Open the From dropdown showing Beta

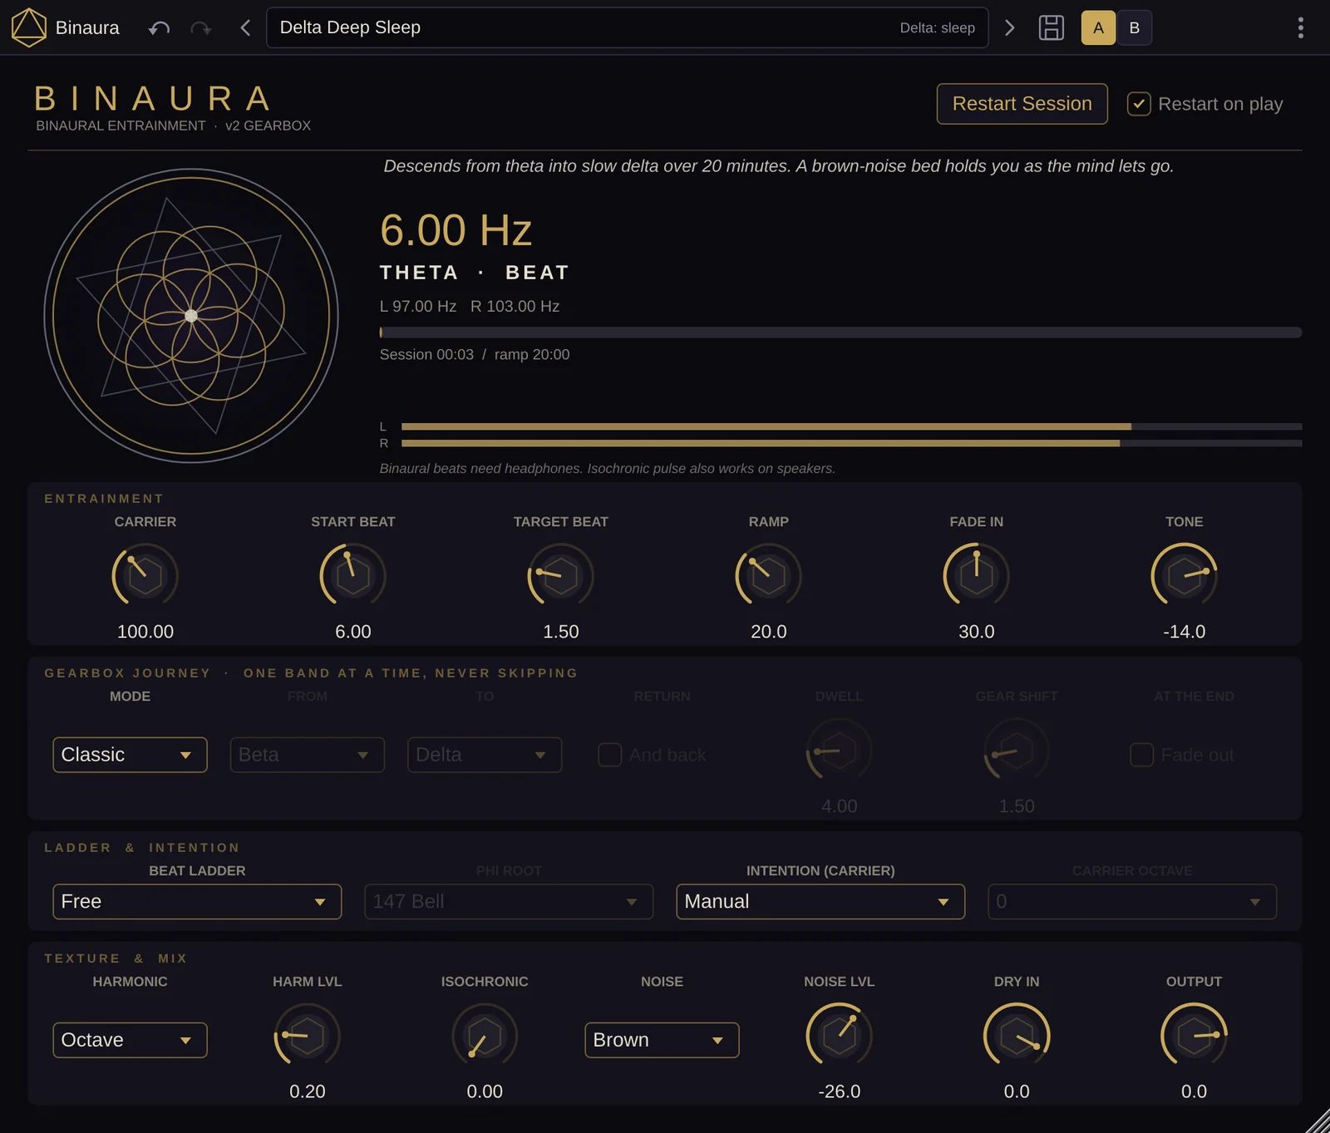(x=308, y=755)
